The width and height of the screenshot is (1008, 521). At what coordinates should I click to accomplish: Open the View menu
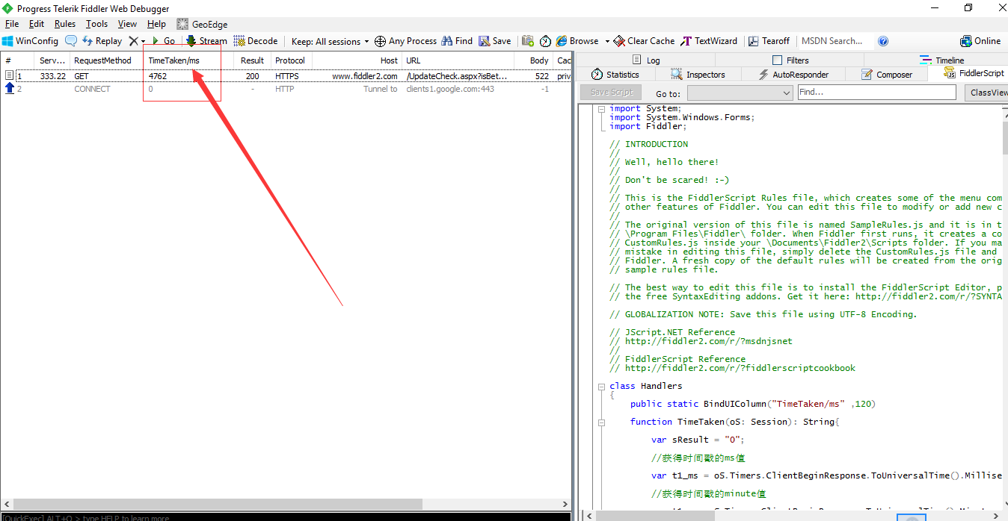click(128, 24)
